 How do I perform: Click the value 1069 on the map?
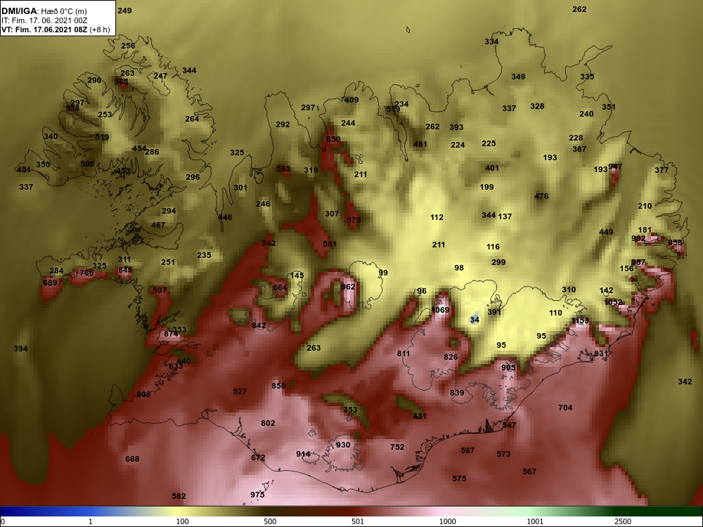[x=440, y=310]
